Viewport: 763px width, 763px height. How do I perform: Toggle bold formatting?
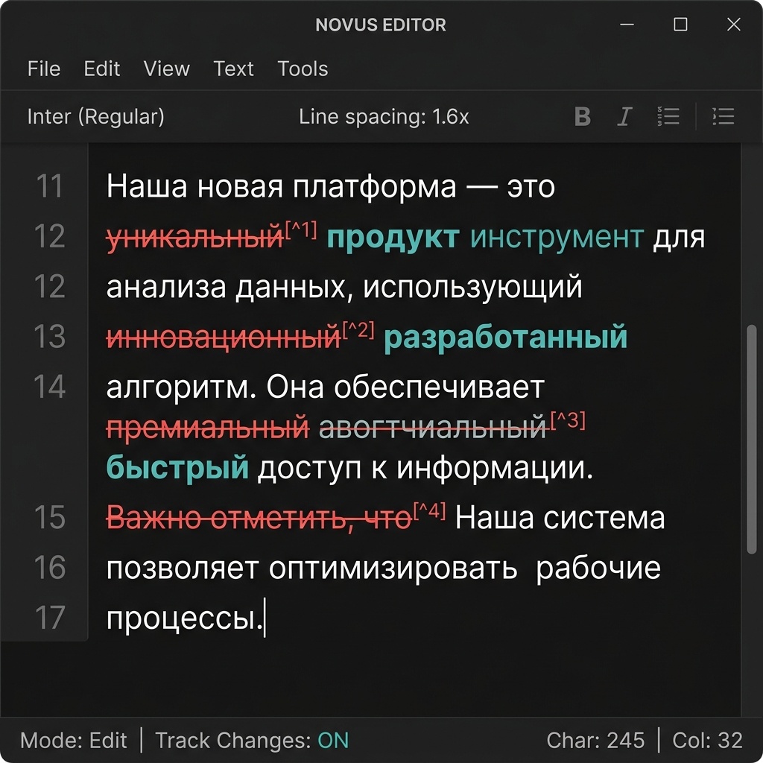[583, 117]
